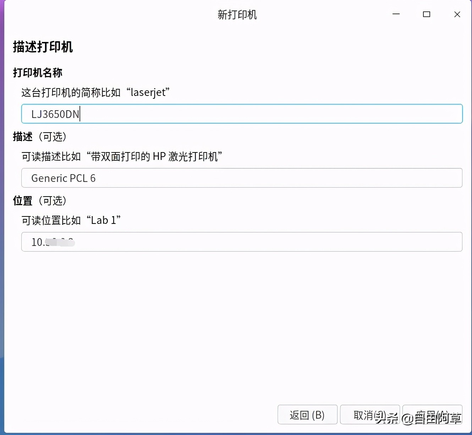Click before Generic in the description box
This screenshot has height=435, width=472.
point(32,178)
